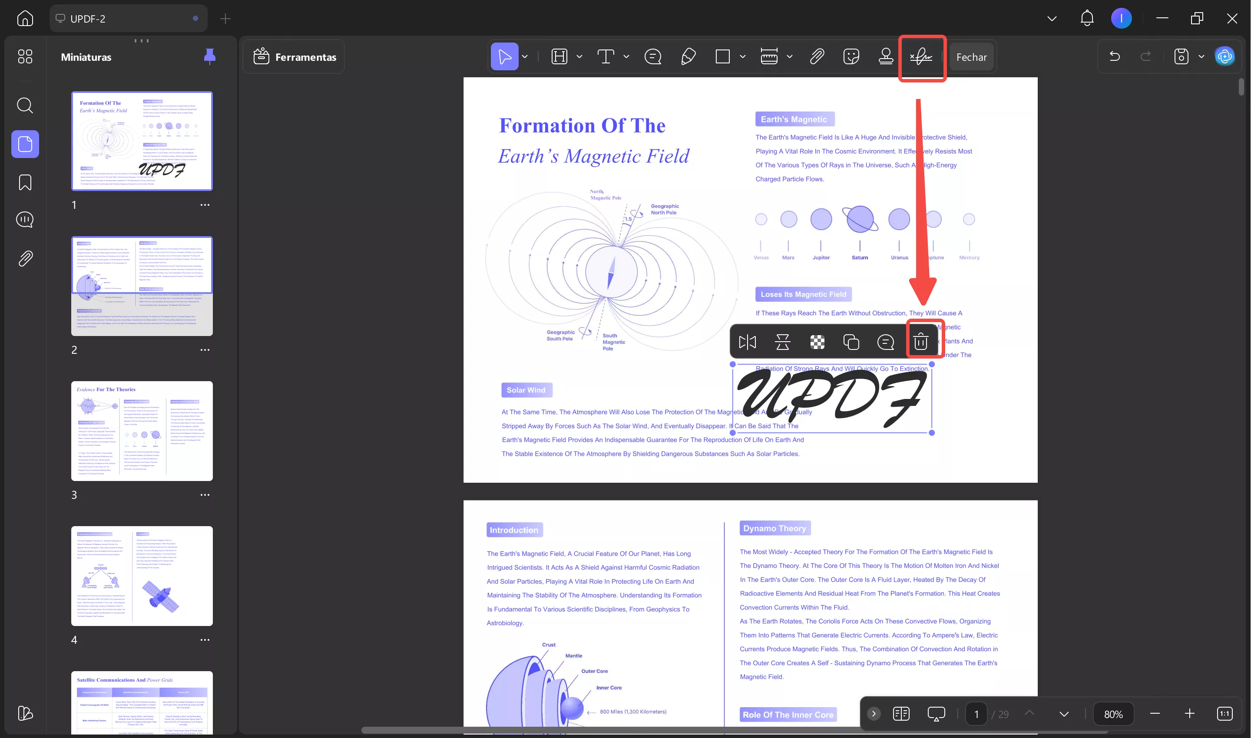Select the page 3 thumbnail
The image size is (1251, 738).
142,431
